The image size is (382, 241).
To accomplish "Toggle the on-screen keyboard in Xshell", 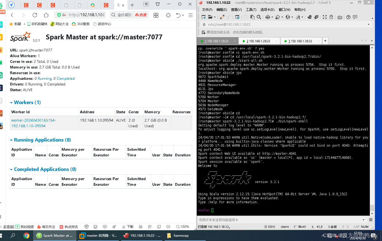I will (x=340, y=17).
